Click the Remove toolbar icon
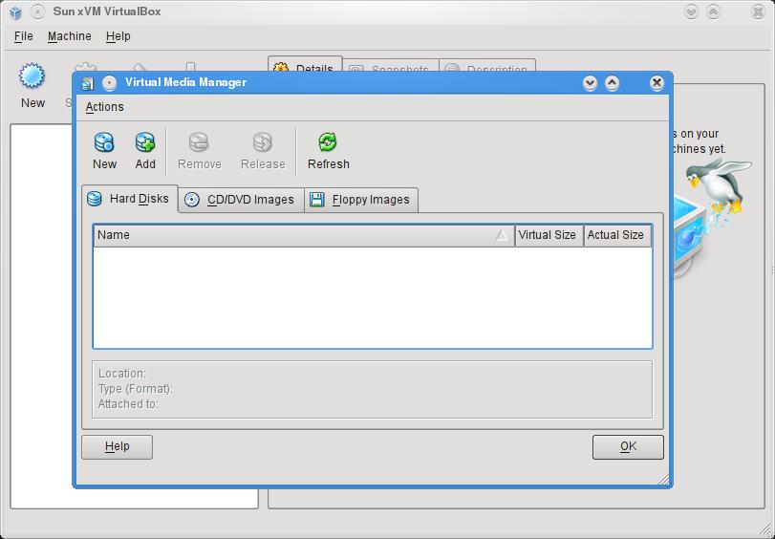This screenshot has width=775, height=539. pyautogui.click(x=199, y=142)
